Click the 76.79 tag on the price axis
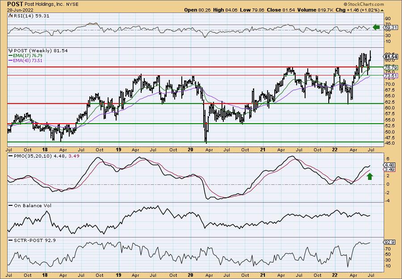Image resolution: width=402 pixels, height=279 pixels. [391, 68]
